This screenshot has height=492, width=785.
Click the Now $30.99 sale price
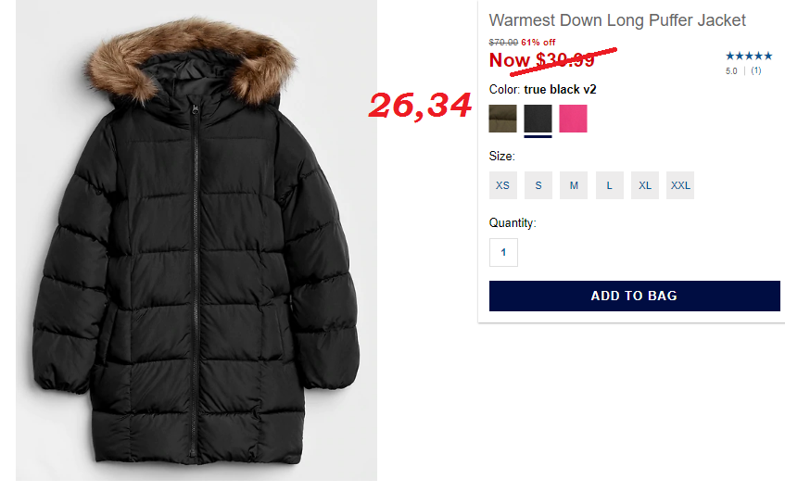click(541, 60)
